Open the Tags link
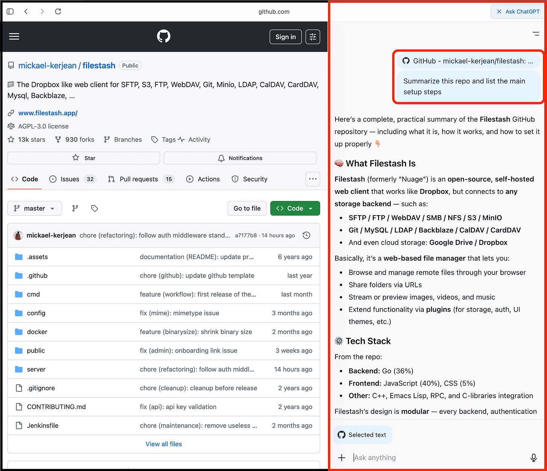Viewport: 547px width, 471px height. coord(163,140)
